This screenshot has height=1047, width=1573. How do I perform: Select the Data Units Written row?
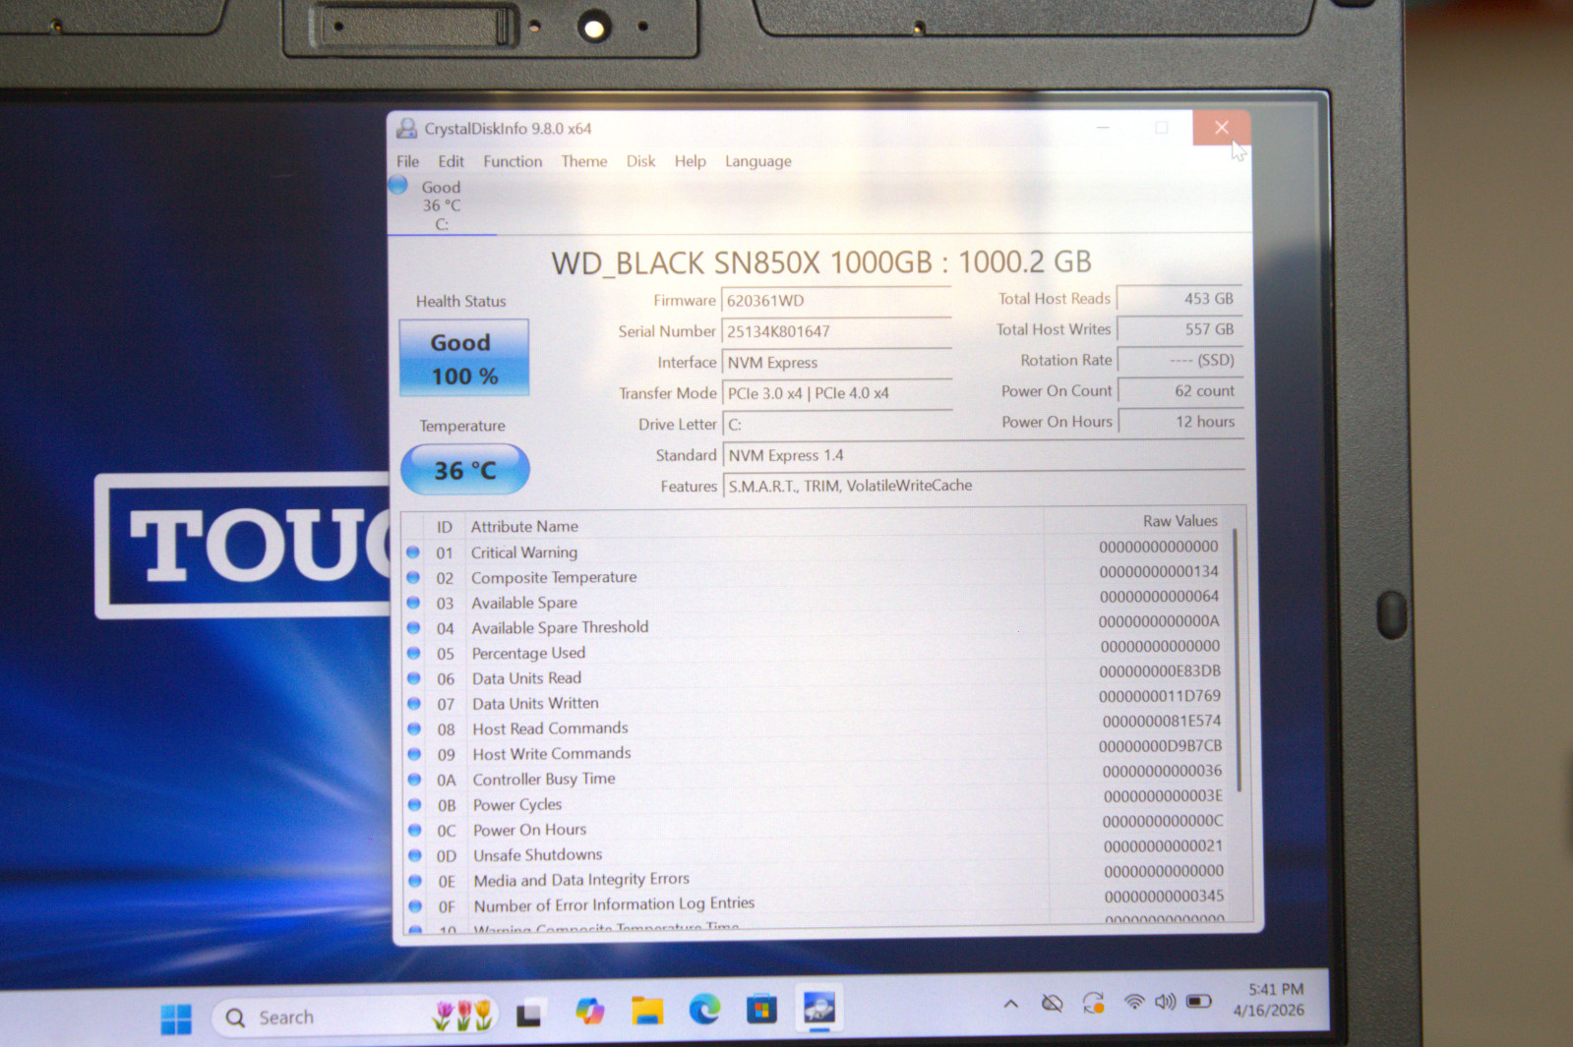pyautogui.click(x=815, y=701)
